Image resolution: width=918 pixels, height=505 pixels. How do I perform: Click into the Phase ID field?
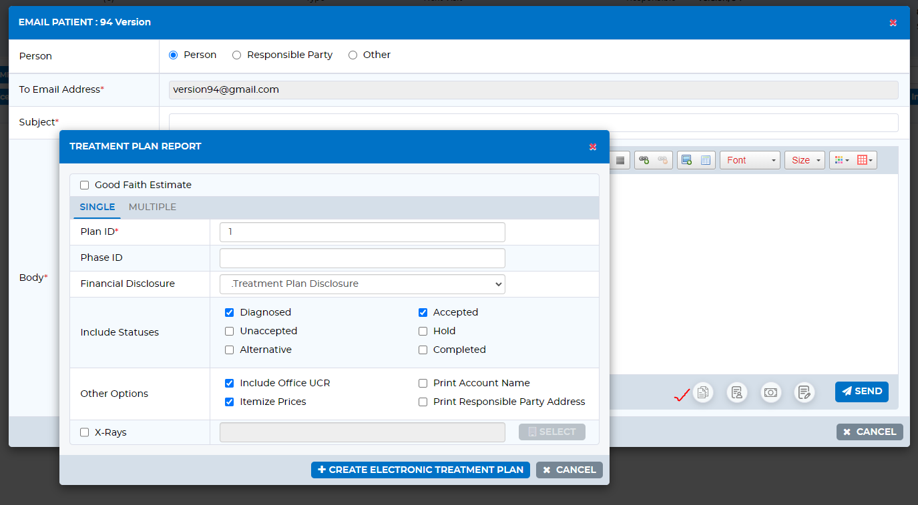362,258
